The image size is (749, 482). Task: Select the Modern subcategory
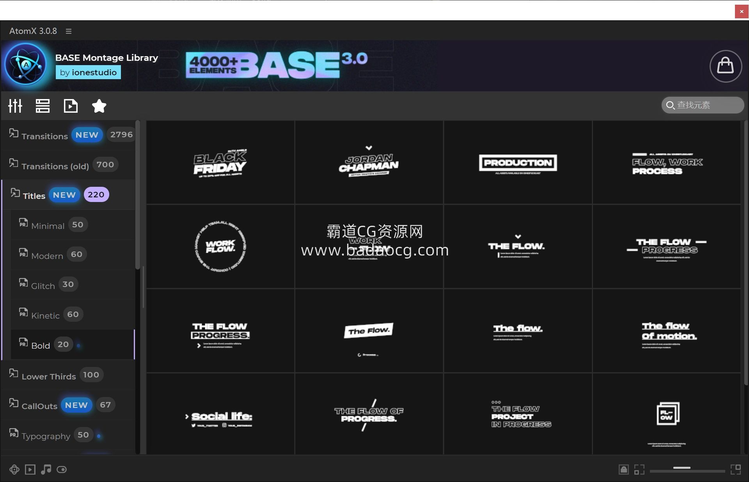pos(73,255)
